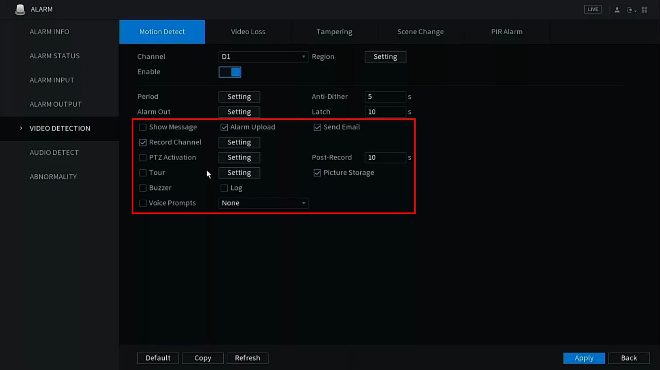660x370 pixels.
Task: Click the alarm bell icon
Action: pos(20,9)
